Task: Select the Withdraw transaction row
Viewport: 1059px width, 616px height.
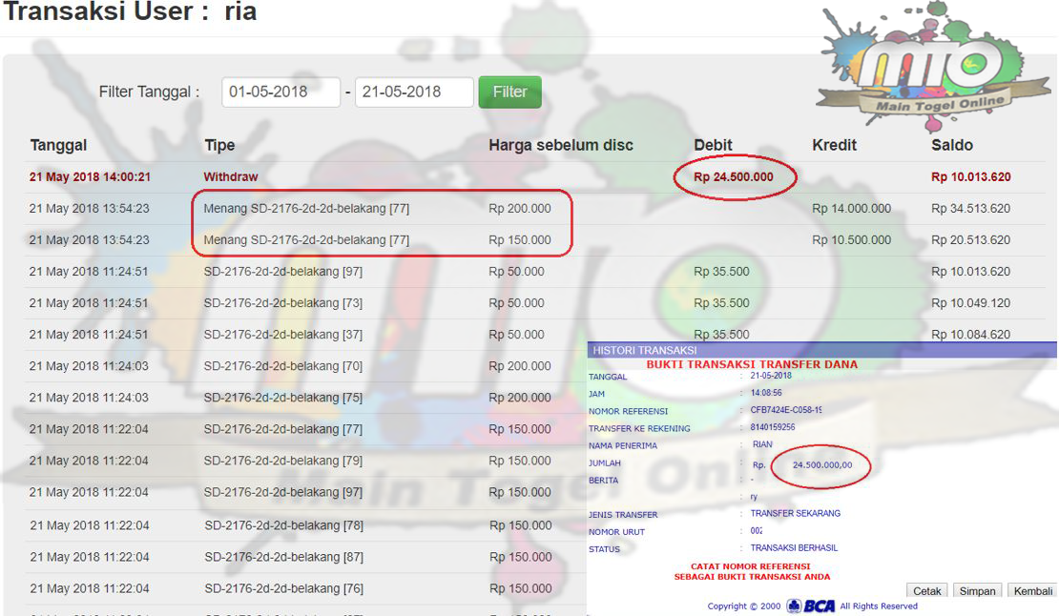Action: (230, 177)
